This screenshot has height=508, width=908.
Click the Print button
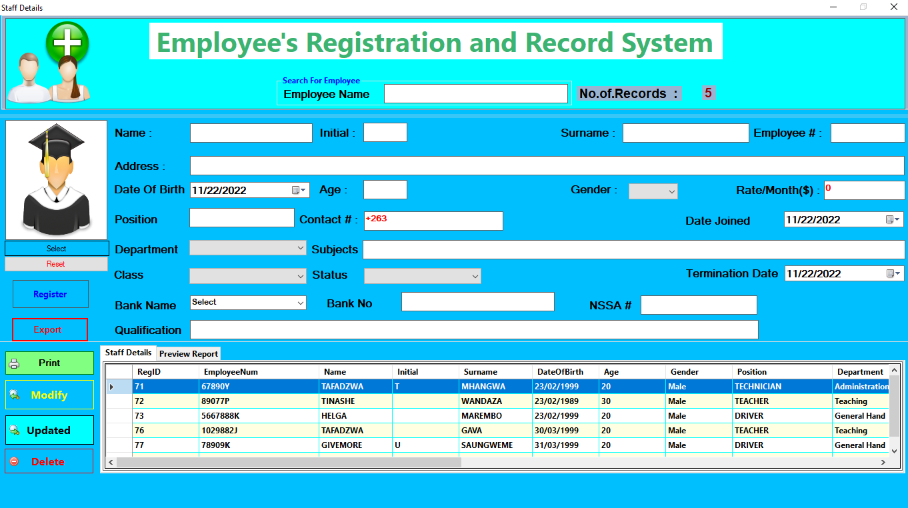point(50,363)
